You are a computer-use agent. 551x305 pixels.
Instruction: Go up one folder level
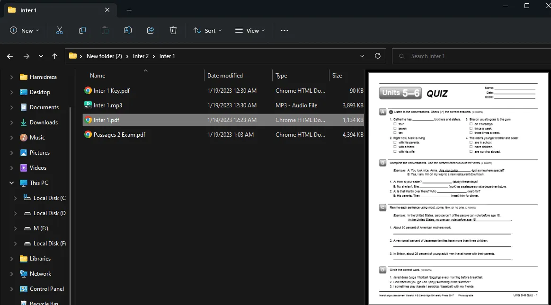pyautogui.click(x=55, y=56)
